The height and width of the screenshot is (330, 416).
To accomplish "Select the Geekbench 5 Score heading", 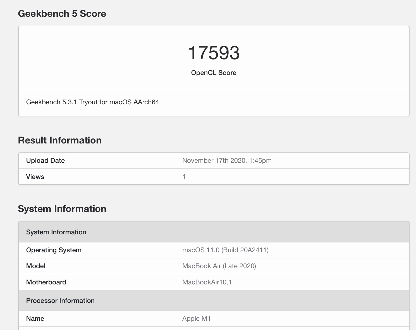I will click(x=62, y=13).
